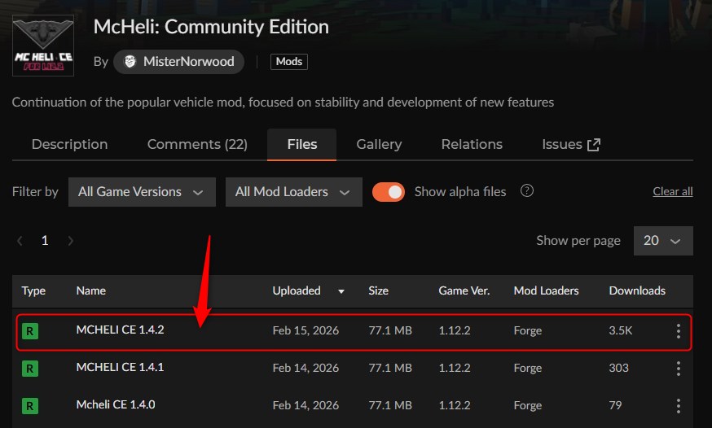Open the Comments (22) tab
Viewport: 712px width, 428px height.
tap(197, 144)
